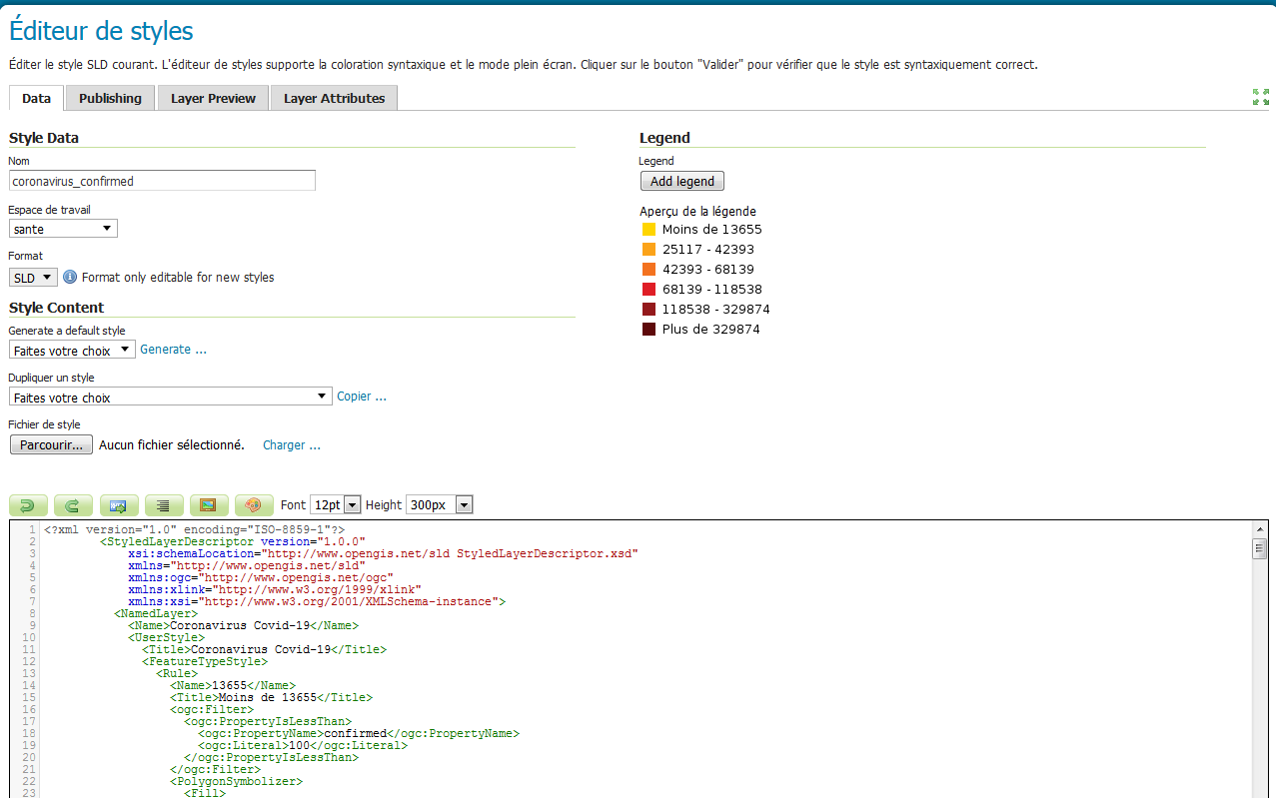Click the undo icon in the editor toolbar
This screenshot has width=1276, height=798.
pos(28,505)
